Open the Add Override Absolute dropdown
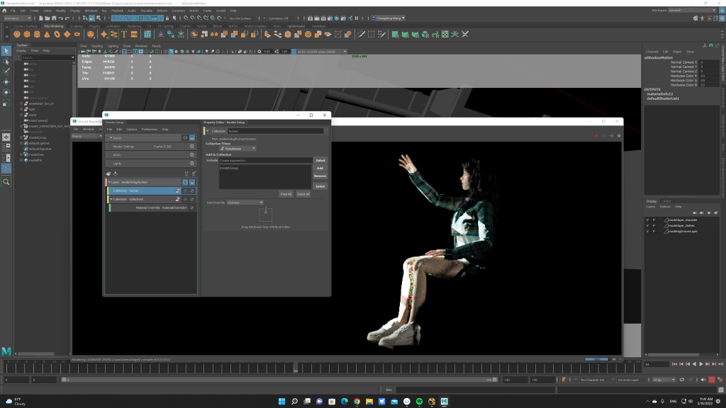The image size is (726, 408). pyautogui.click(x=245, y=203)
